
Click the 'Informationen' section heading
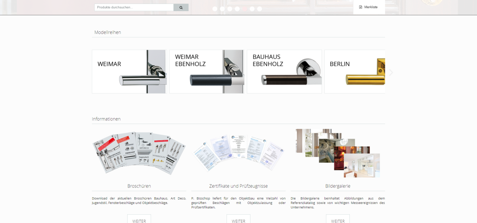[106, 119]
